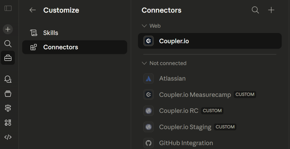Select the toolbox customize icon
The width and height of the screenshot is (290, 149).
point(8,58)
